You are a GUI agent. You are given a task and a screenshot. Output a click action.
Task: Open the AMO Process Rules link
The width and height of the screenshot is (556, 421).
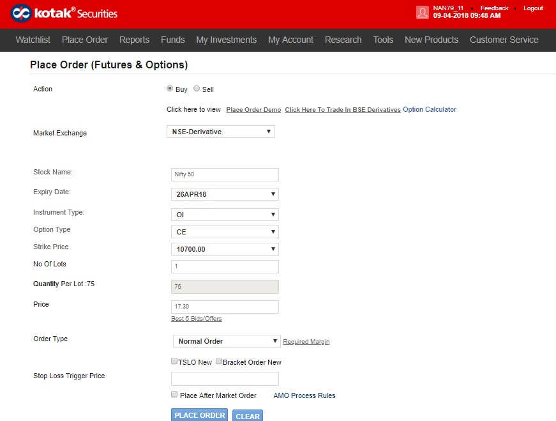(304, 395)
